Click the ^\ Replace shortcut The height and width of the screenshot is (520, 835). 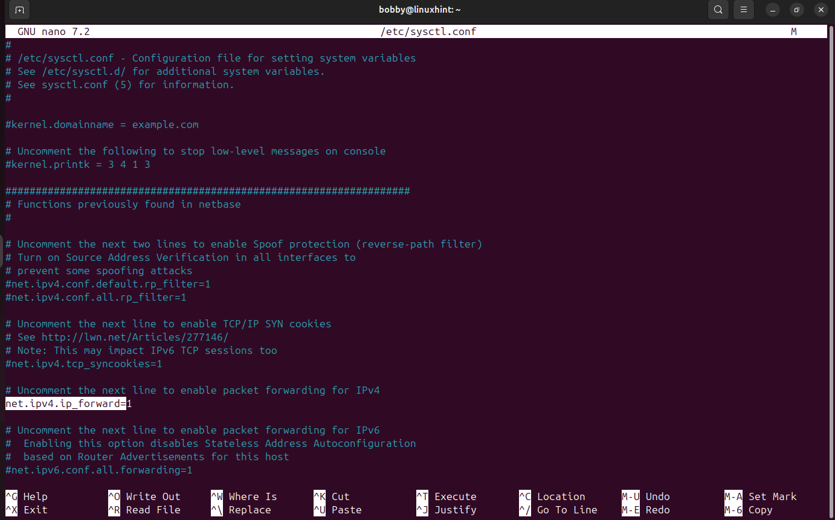click(x=241, y=510)
